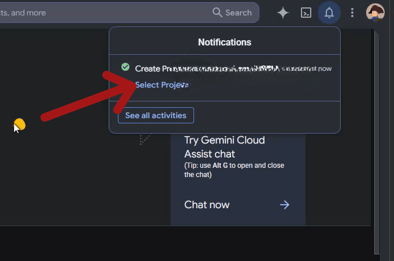Image resolution: width=394 pixels, height=261 pixels.
Task: Click Chat now arrow icon
Action: point(284,205)
